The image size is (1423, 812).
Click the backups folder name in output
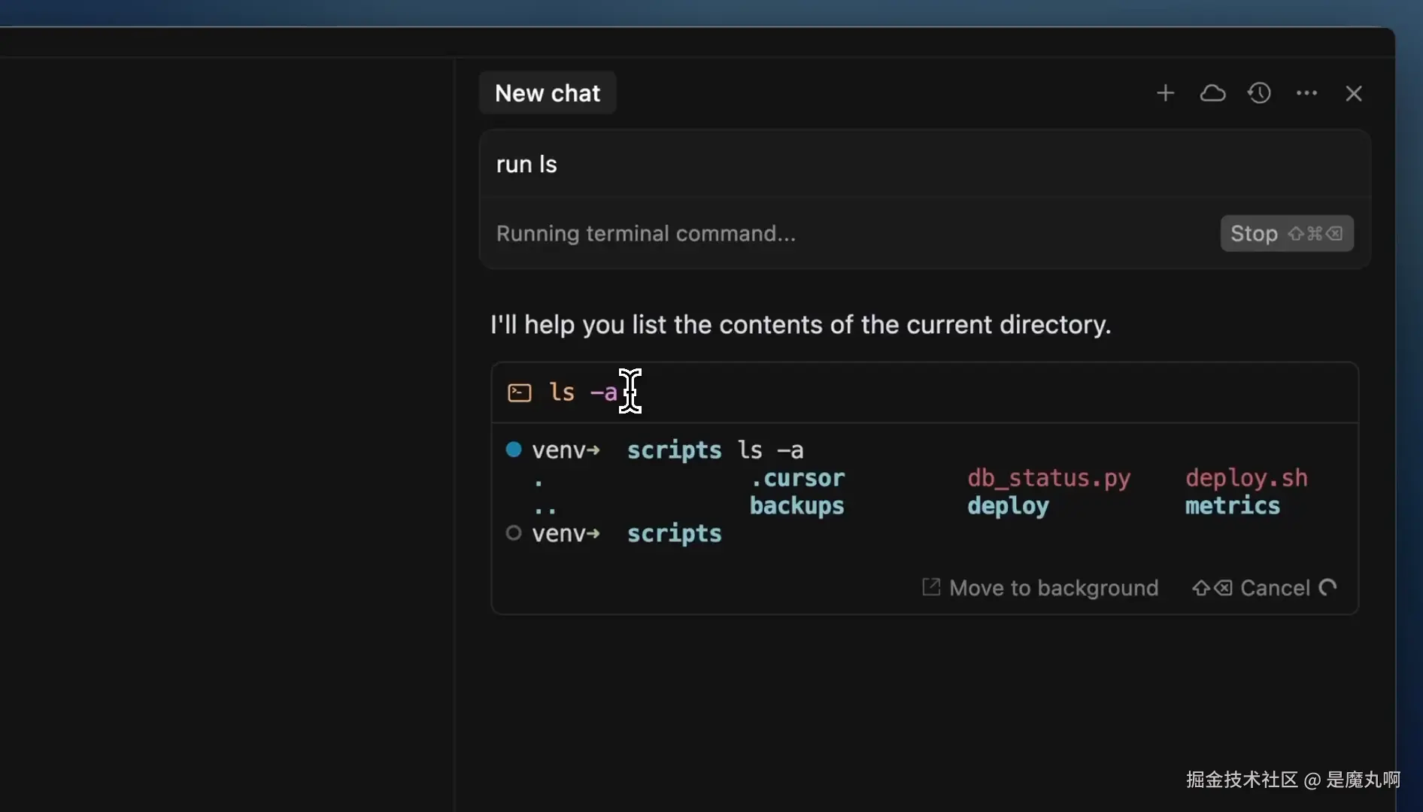[x=796, y=506]
